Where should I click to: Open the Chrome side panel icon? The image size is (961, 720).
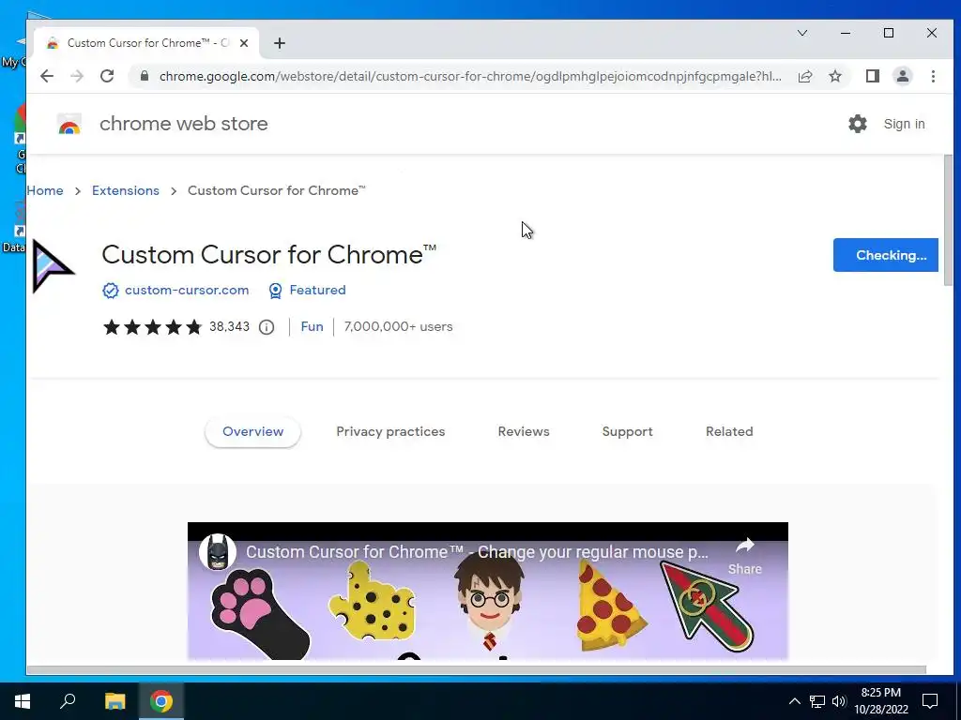(x=873, y=76)
